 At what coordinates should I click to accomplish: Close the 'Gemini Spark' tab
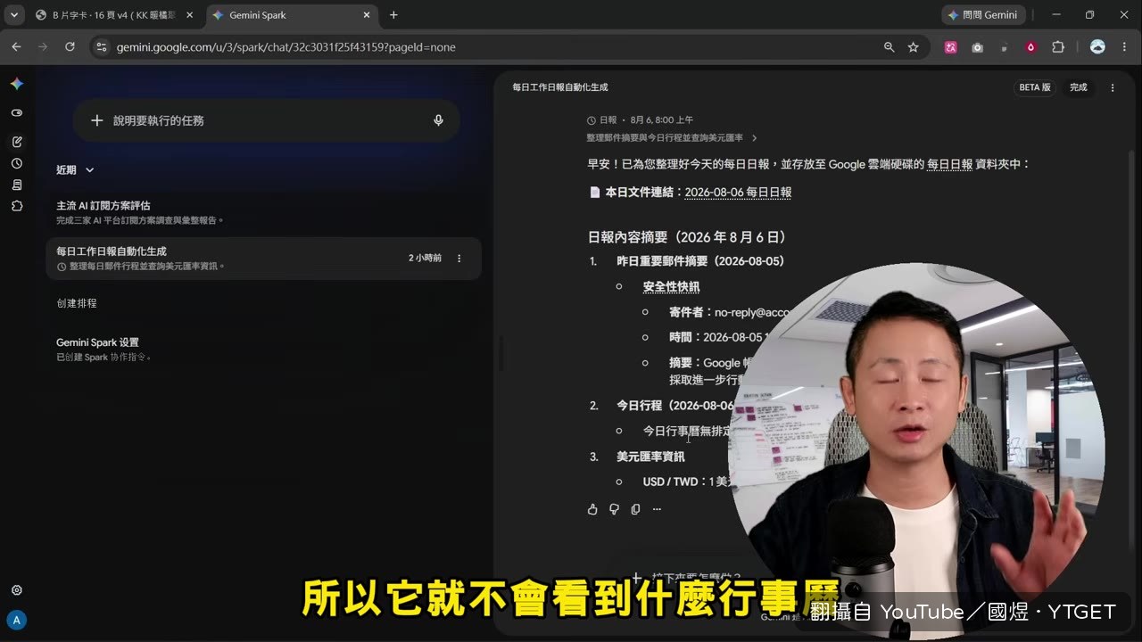click(x=366, y=15)
